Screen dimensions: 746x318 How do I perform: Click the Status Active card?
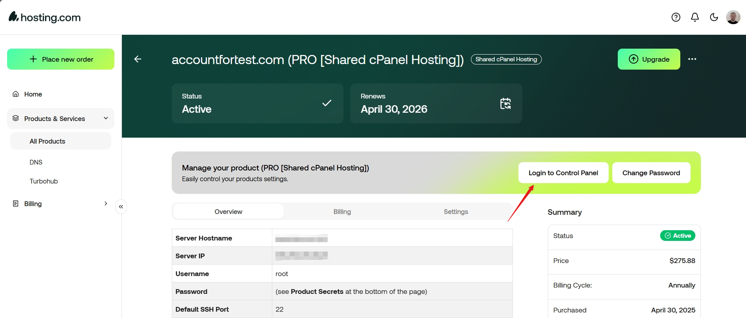pyautogui.click(x=258, y=103)
